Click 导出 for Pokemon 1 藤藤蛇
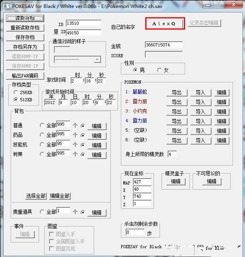Image resolution: width=245 pixels, height=257 pixels. (177, 93)
